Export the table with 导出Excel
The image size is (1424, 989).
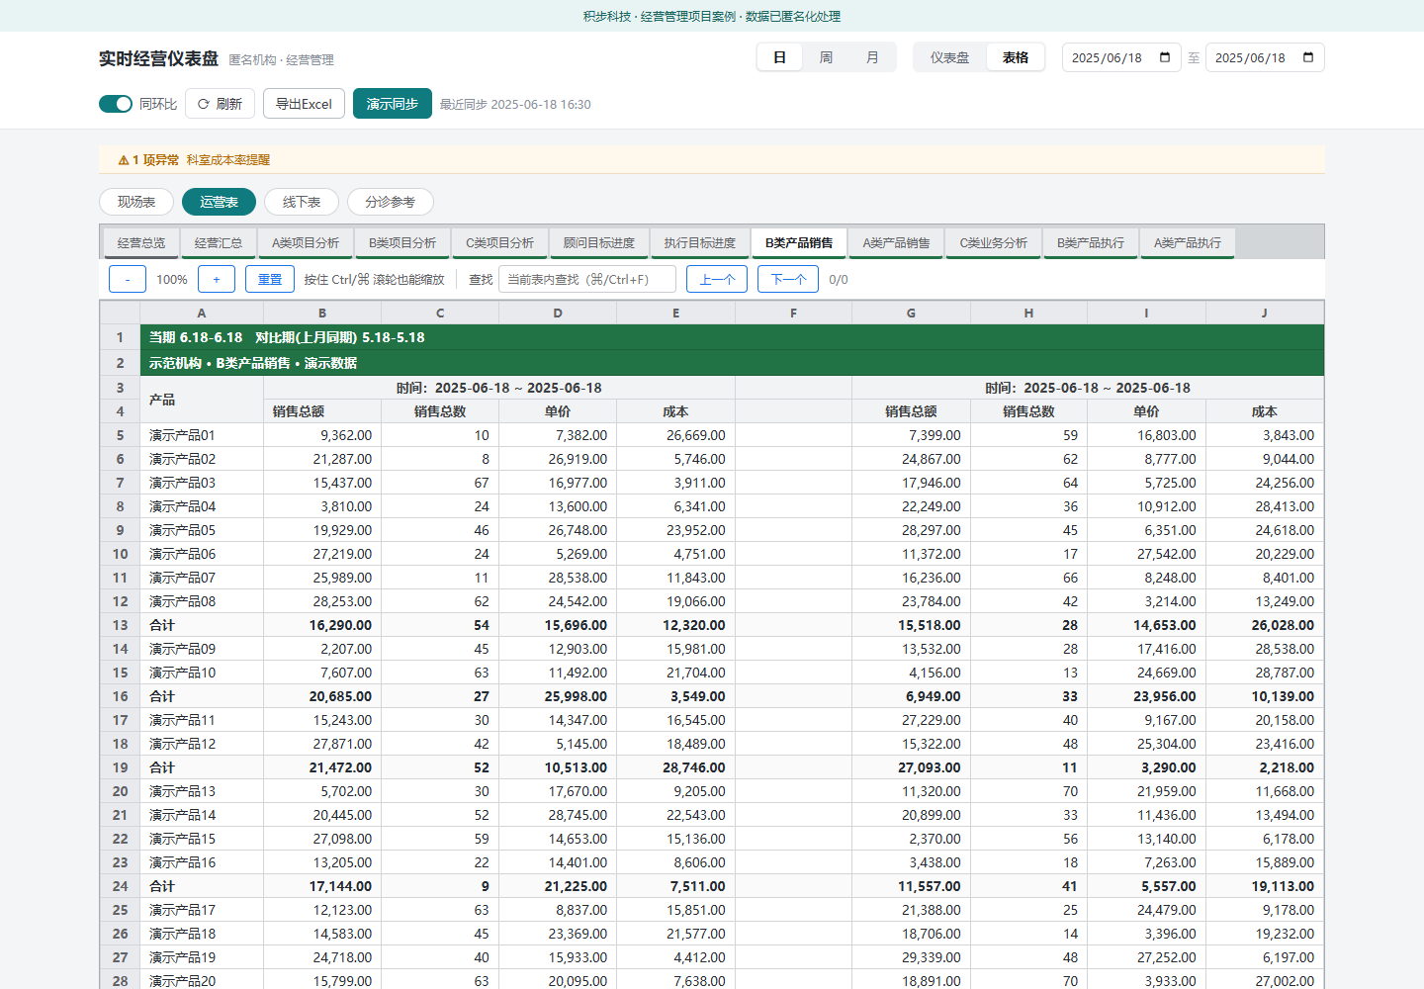click(x=304, y=104)
